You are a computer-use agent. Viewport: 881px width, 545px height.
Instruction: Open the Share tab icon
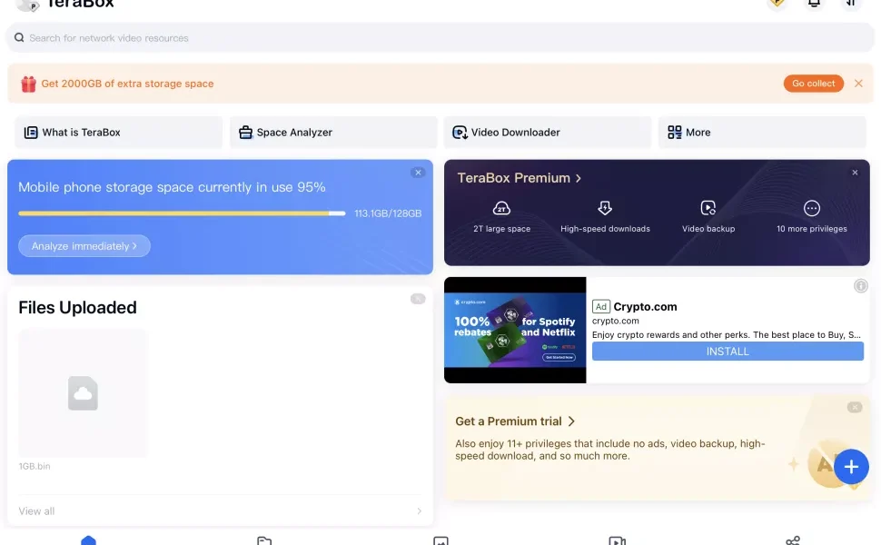coord(793,540)
